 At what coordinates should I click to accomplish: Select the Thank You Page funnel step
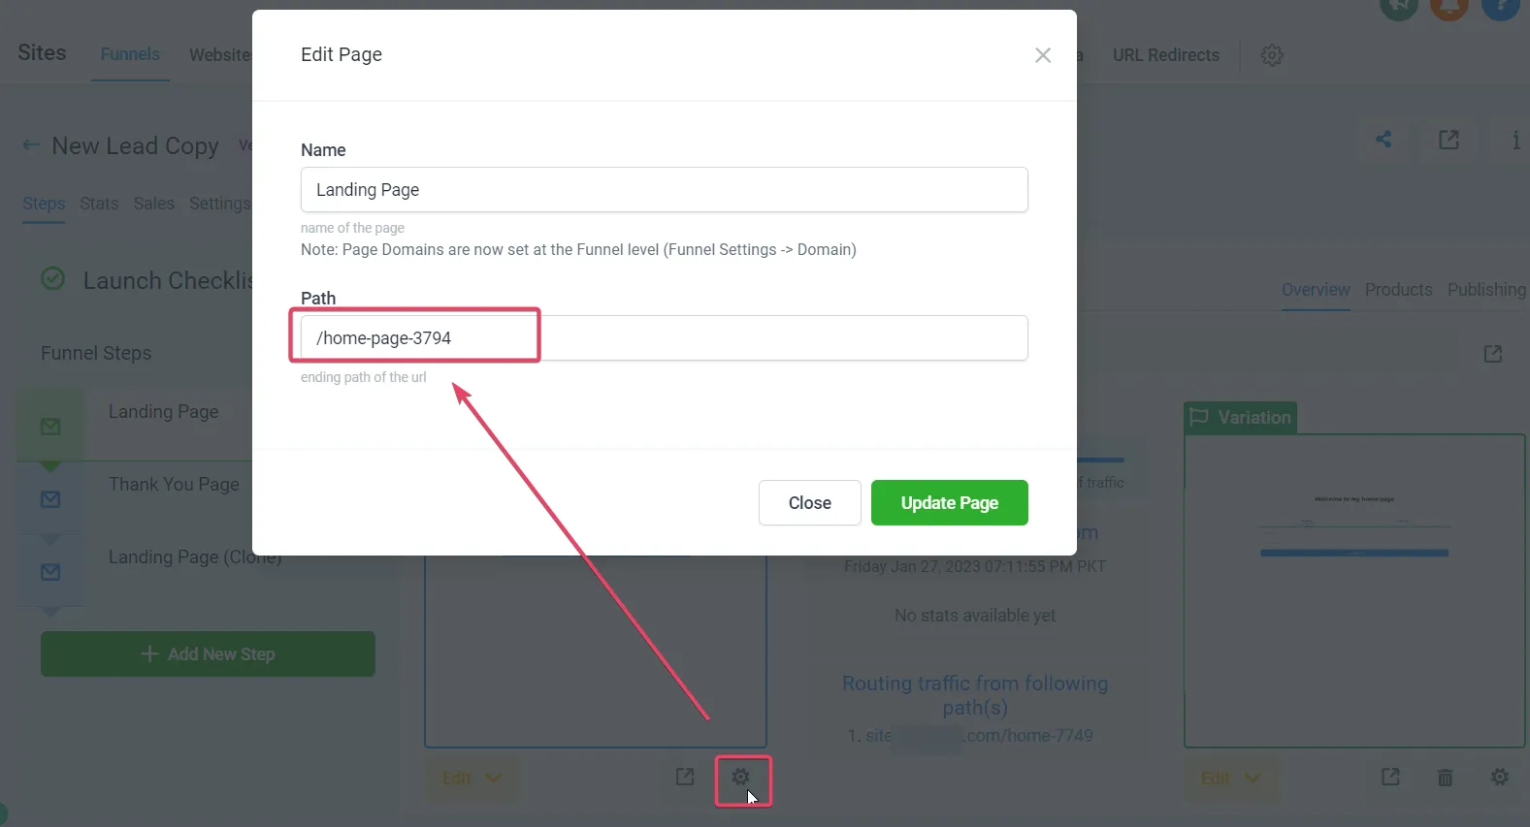174,485
